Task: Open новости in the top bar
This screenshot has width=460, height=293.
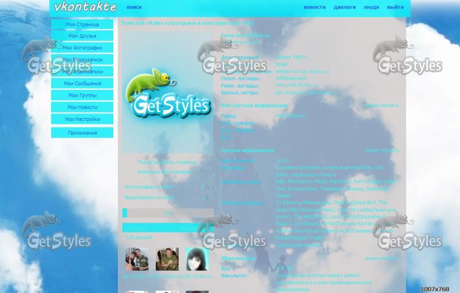Action: [315, 7]
